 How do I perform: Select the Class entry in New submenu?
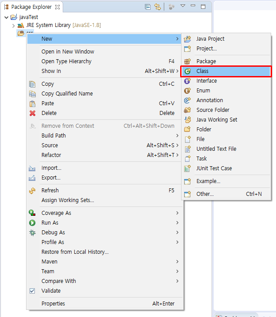pos(226,71)
